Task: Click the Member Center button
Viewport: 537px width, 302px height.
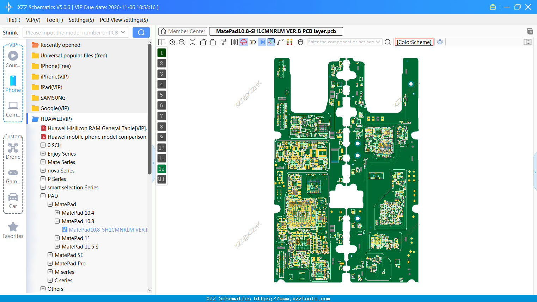Action: (x=183, y=31)
